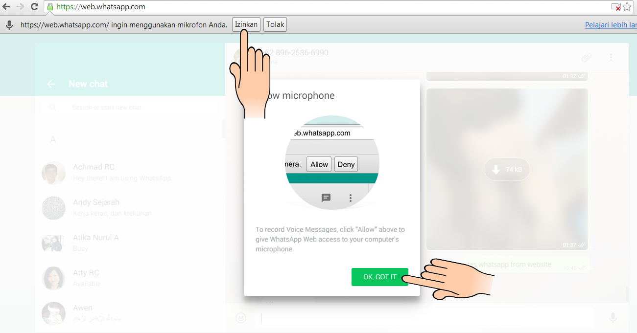Click Izinkan to allow microphone

coord(246,24)
